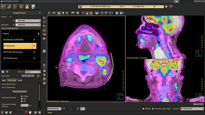Open the secondary spectrum colormap dropdown
The height and width of the screenshot is (115, 205).
click(28, 25)
